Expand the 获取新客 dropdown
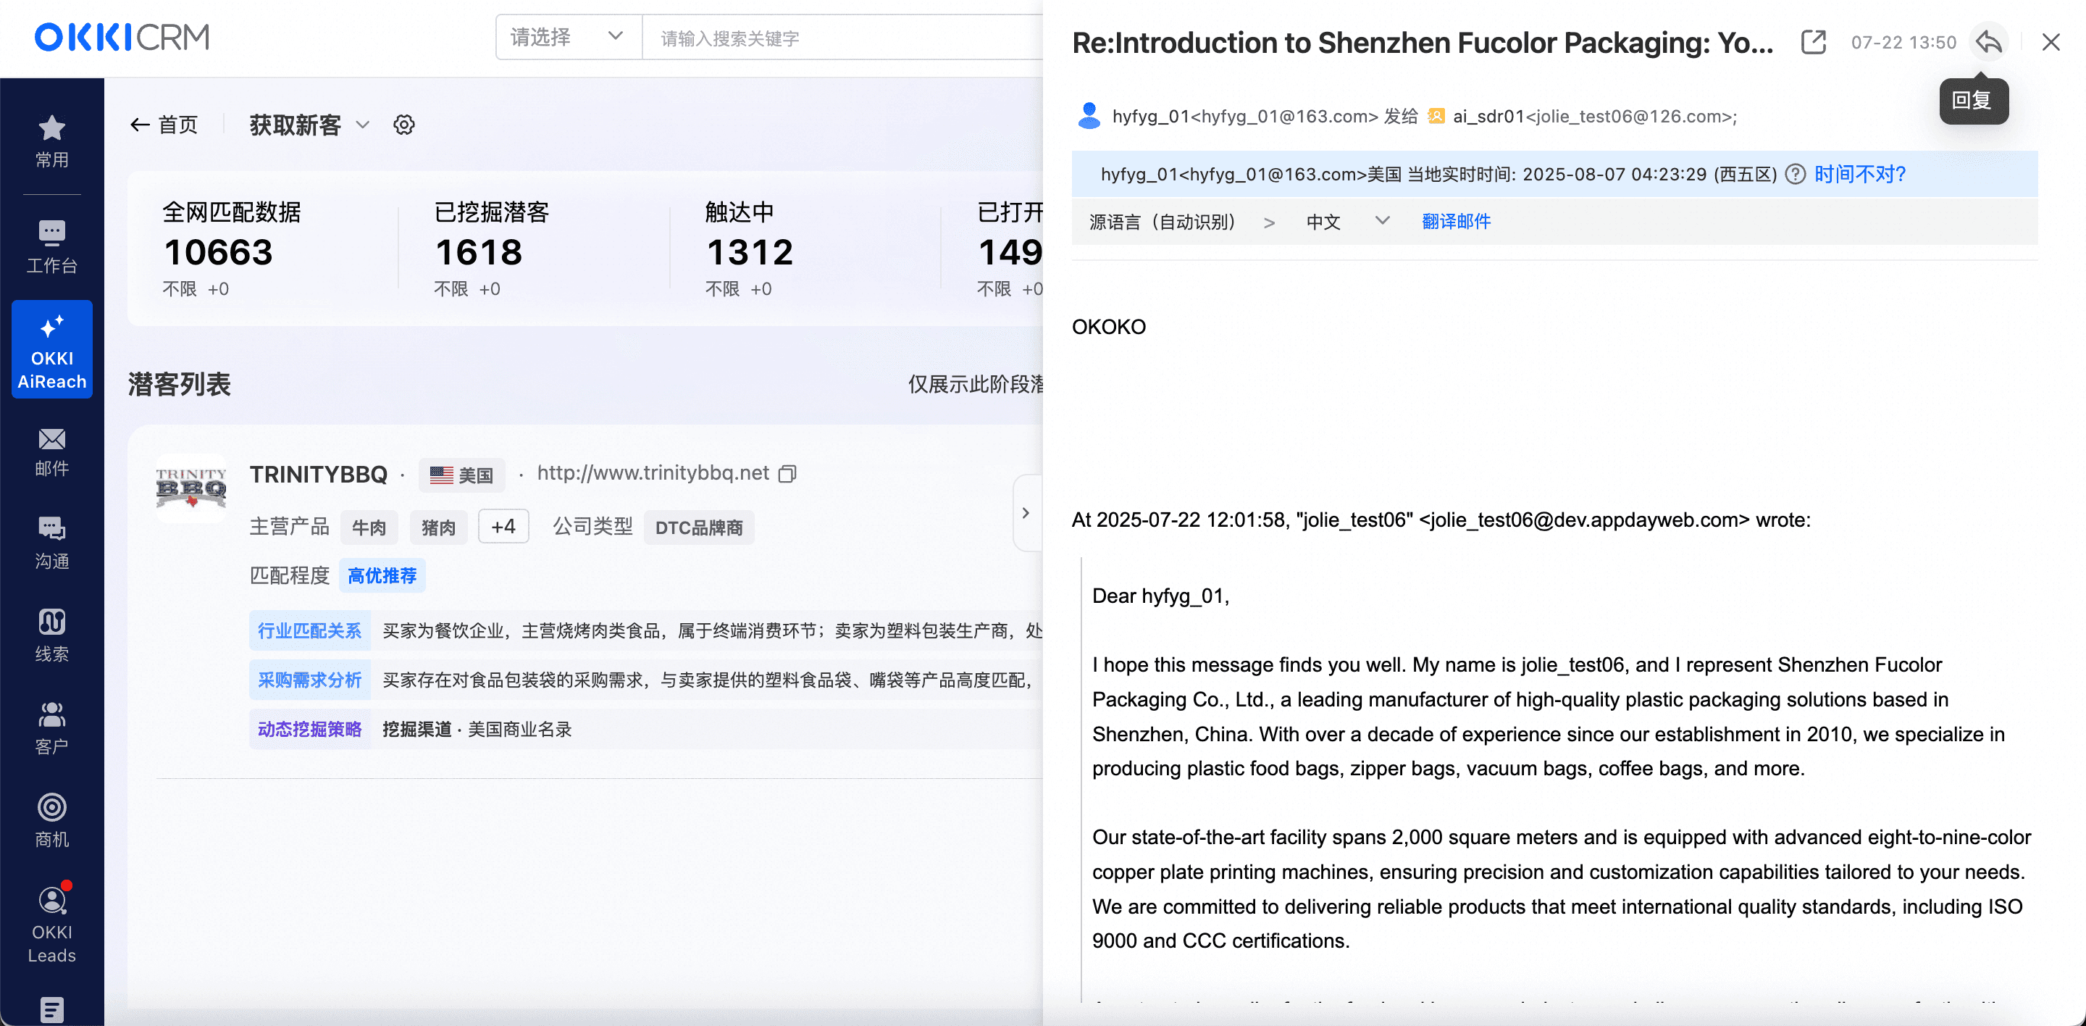Viewport: 2086px width, 1026px height. click(x=362, y=125)
